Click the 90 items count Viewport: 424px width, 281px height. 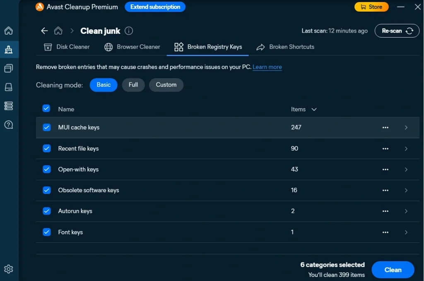(x=294, y=149)
